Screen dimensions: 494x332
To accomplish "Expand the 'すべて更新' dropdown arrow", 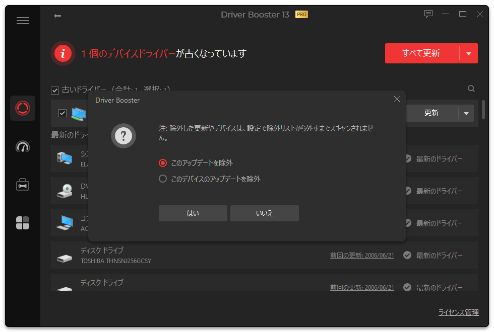I will click(469, 53).
